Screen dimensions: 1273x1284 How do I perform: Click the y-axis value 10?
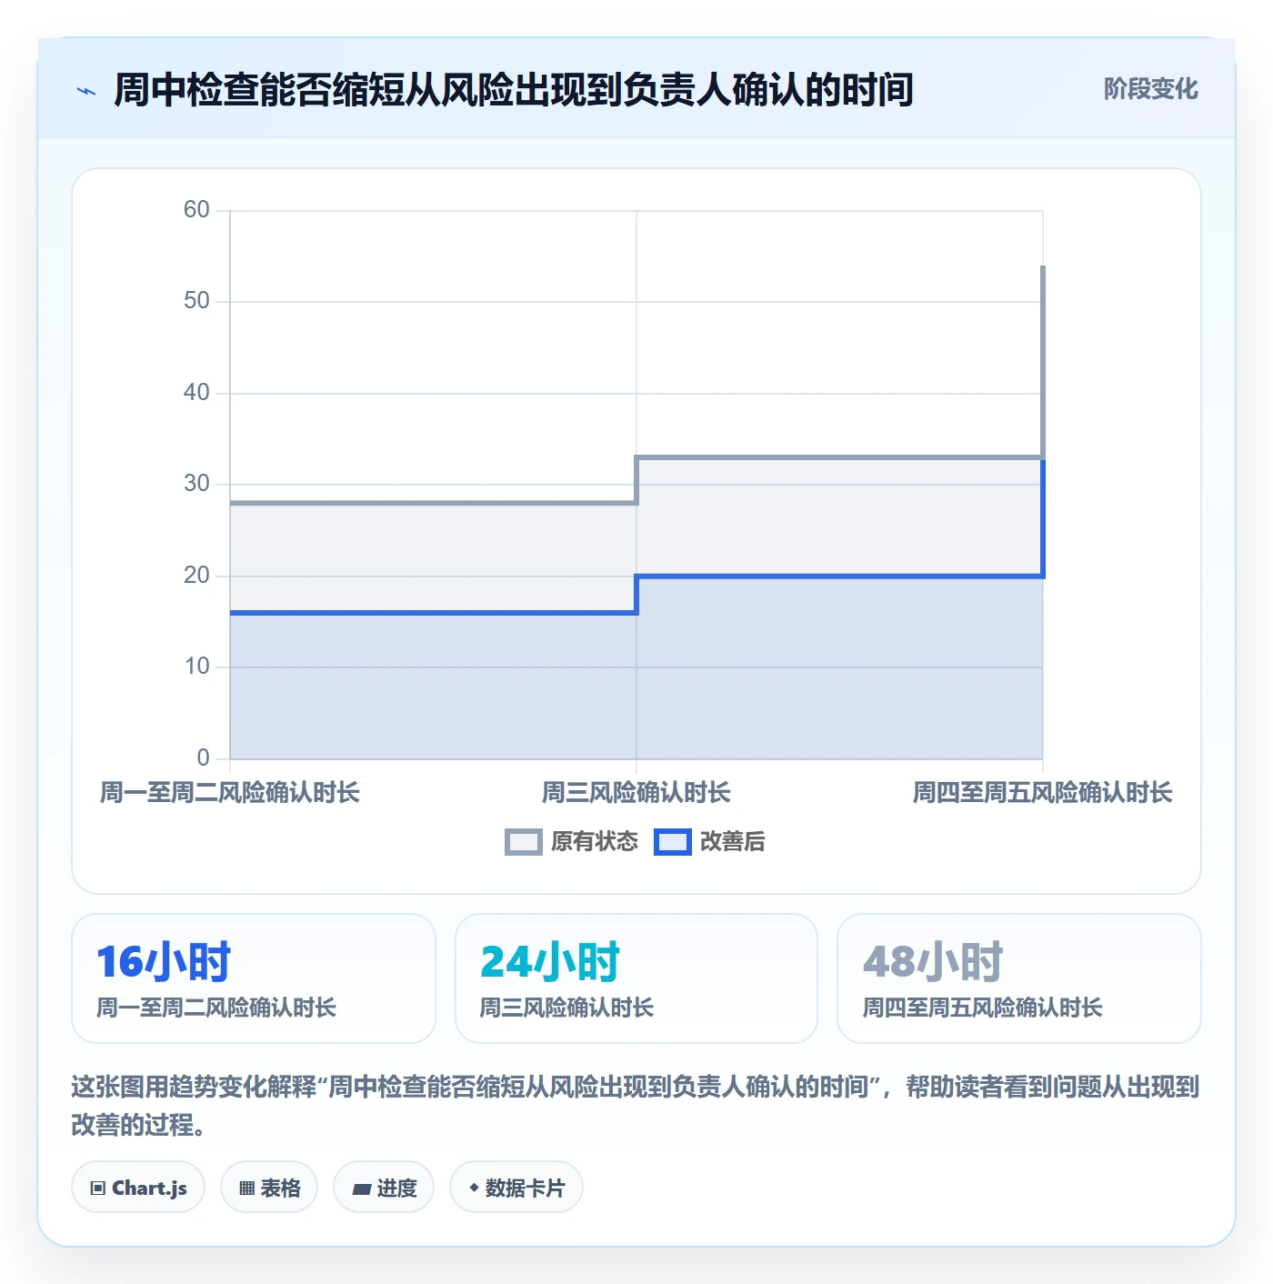pos(196,667)
